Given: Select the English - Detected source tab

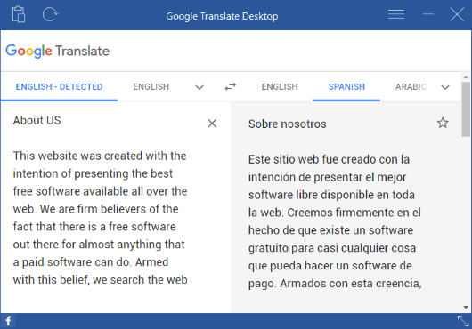Looking at the screenshot, I should click(59, 87).
